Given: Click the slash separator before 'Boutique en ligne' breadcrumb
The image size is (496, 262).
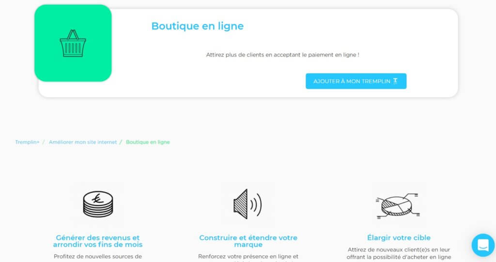Looking at the screenshot, I should 122,142.
